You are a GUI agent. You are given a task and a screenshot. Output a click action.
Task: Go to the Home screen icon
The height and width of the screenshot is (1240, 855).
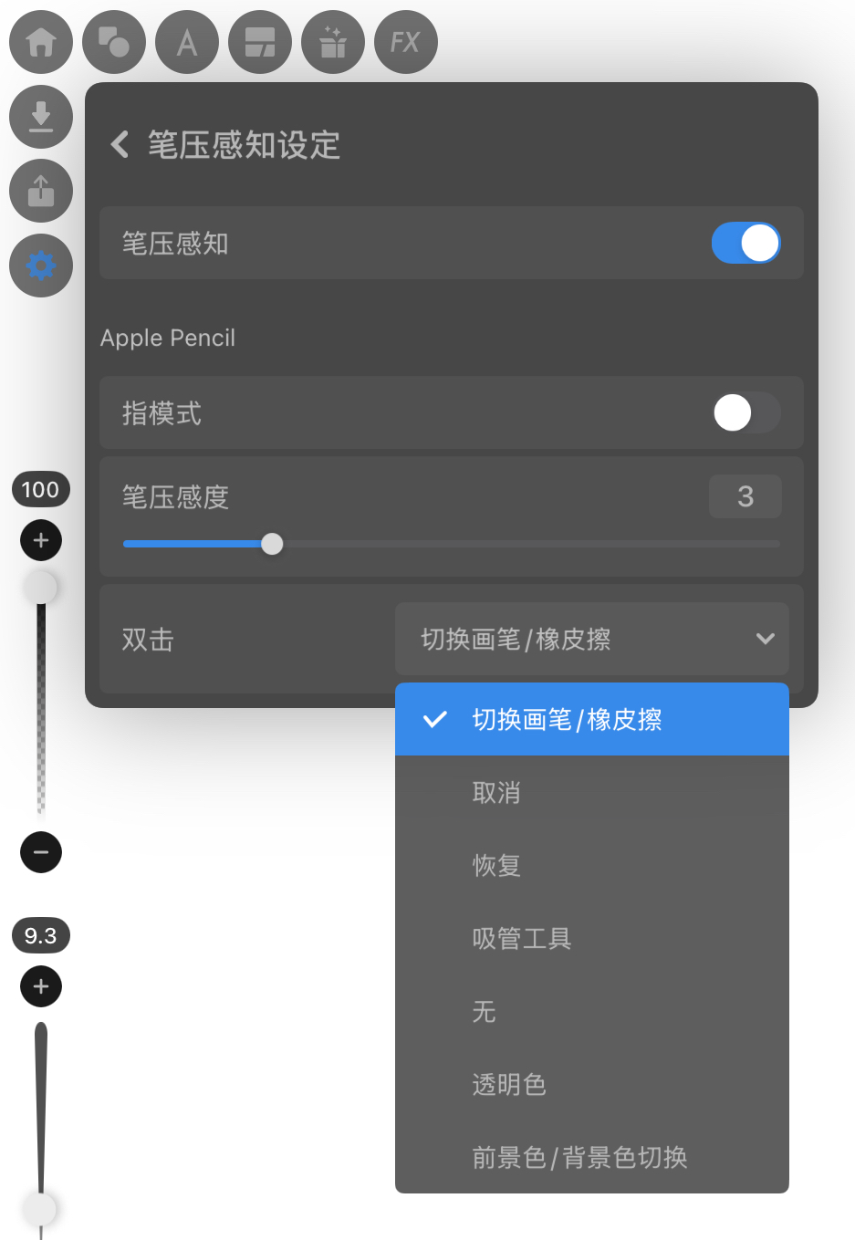pyautogui.click(x=41, y=42)
